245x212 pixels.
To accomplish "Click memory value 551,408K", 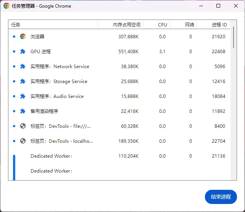I will coord(128,52).
